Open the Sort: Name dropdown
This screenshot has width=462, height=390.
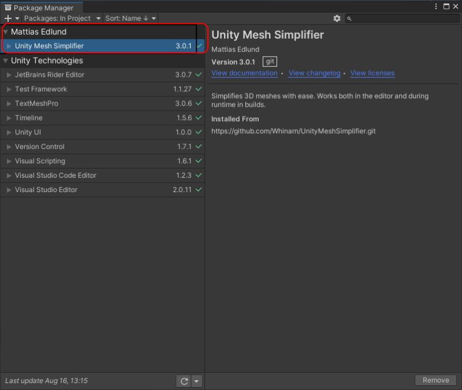pyautogui.click(x=128, y=18)
